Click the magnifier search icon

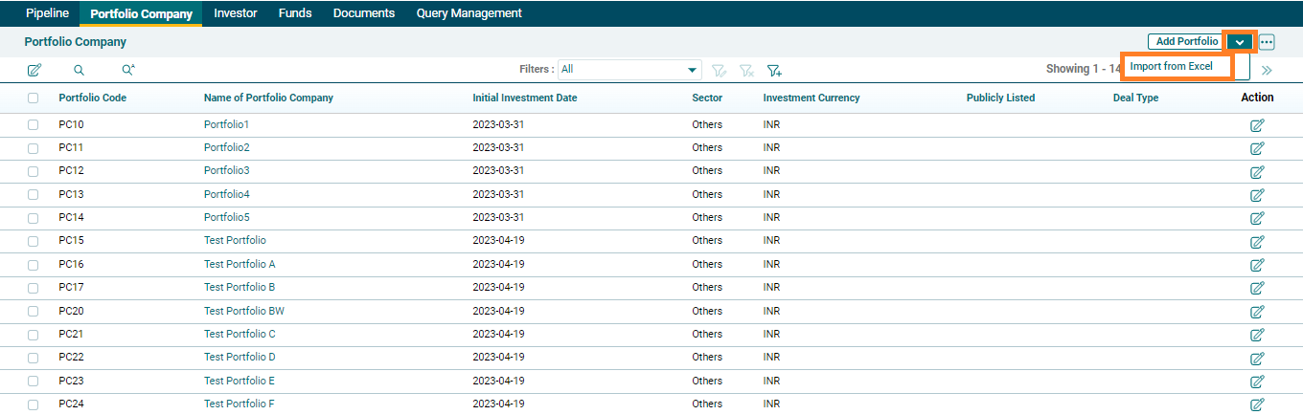pos(79,70)
